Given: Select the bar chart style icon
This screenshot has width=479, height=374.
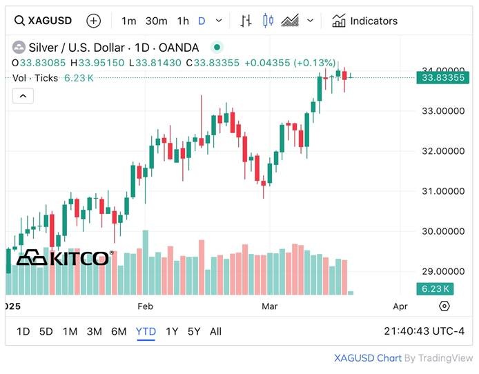Looking at the screenshot, I should [246, 21].
